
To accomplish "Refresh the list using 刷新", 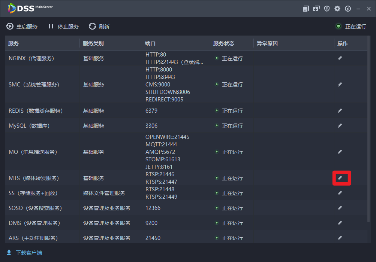I will point(99,27).
